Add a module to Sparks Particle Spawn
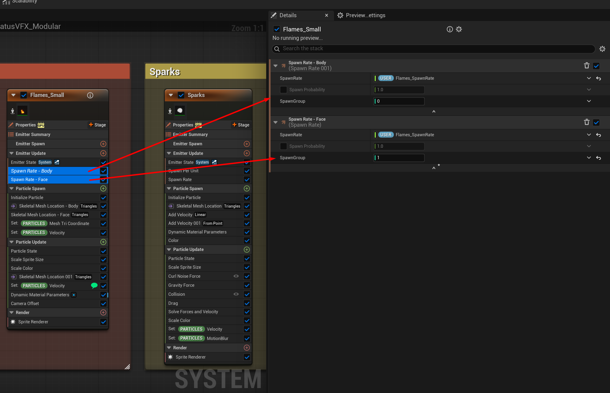610x393 pixels. [x=247, y=188]
